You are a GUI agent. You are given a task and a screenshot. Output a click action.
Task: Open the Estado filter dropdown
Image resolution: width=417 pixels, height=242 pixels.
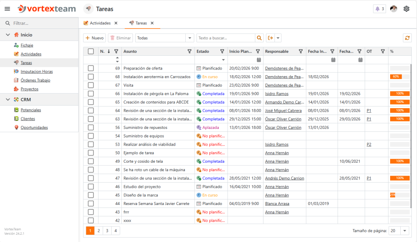click(224, 60)
